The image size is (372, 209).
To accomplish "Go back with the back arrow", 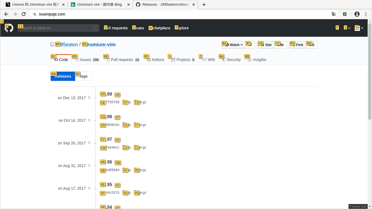I will (7, 14).
